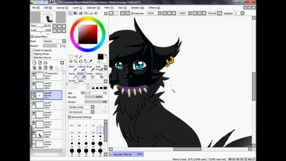Choose the Pencil brush tool

72,68
